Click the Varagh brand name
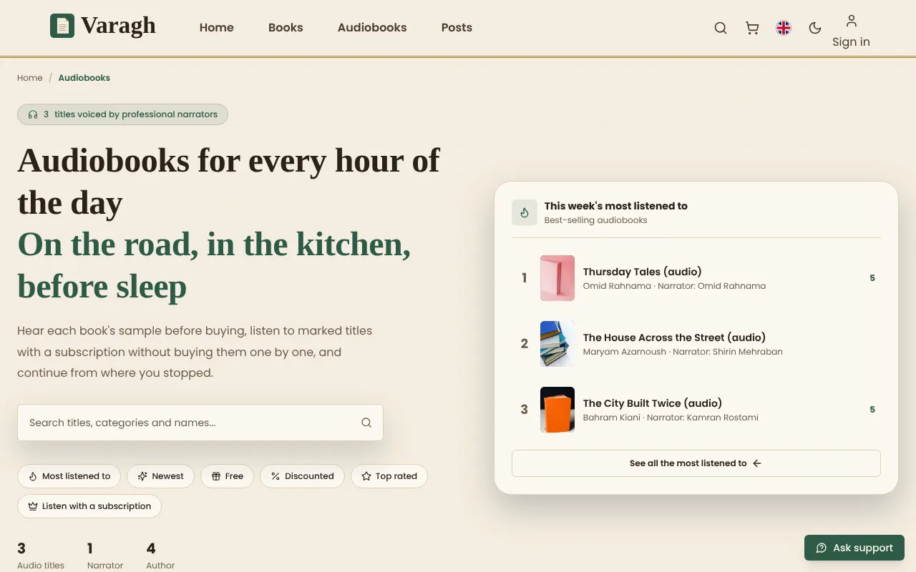The image size is (916, 572). 118,26
